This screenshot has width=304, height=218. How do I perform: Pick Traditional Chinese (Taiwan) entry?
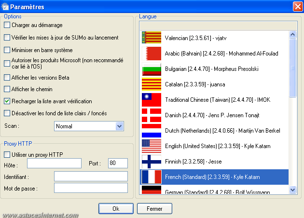(x=214, y=100)
